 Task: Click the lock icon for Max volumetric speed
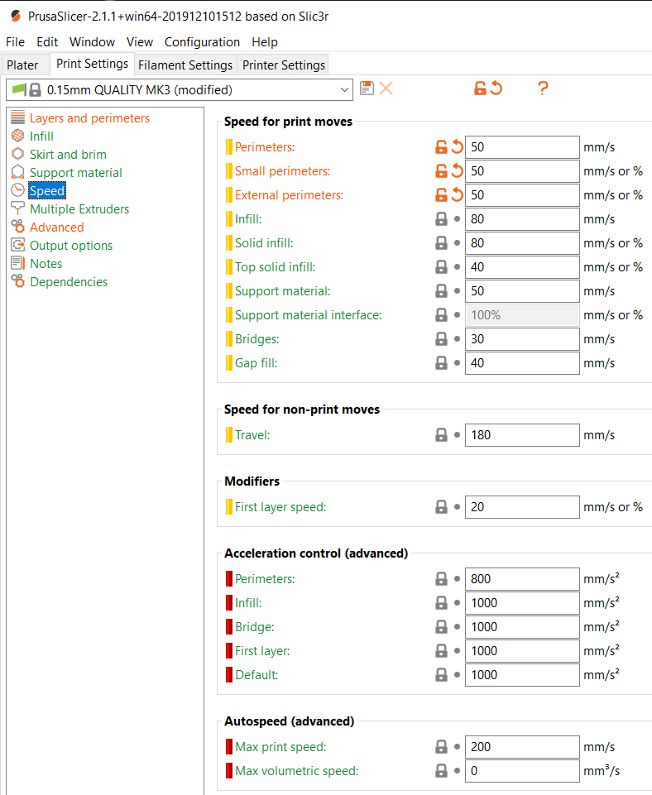pos(441,771)
